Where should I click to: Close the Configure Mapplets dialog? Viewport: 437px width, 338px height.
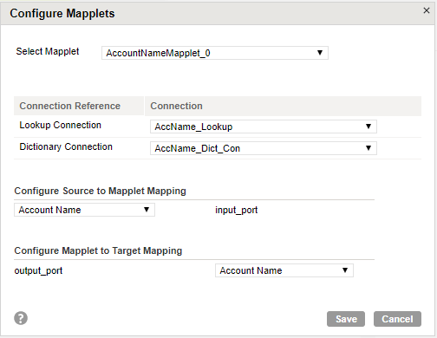click(x=427, y=10)
